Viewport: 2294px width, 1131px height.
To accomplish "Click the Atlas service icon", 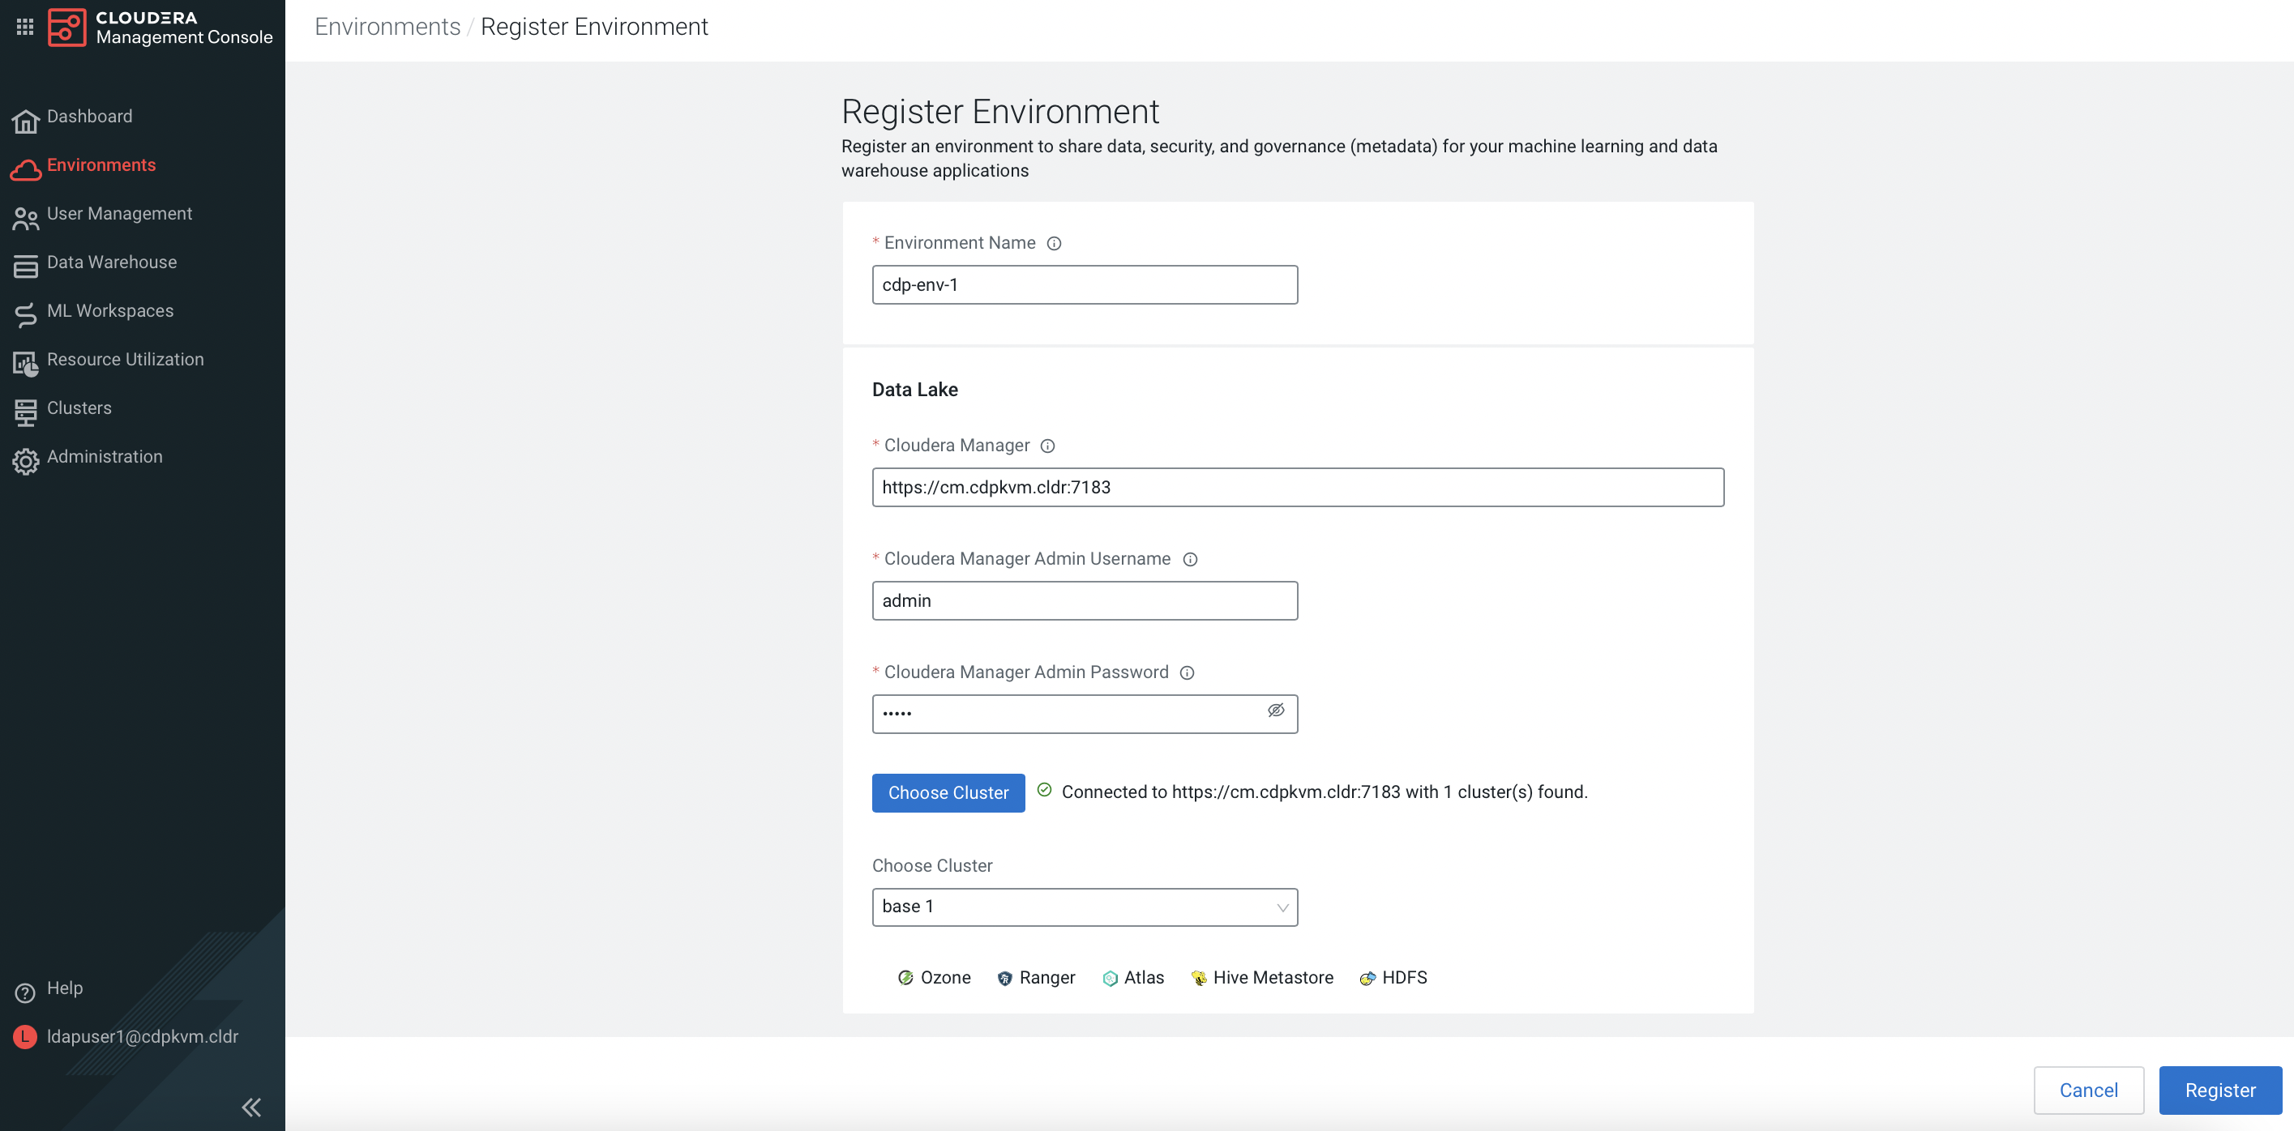I will pos(1110,977).
